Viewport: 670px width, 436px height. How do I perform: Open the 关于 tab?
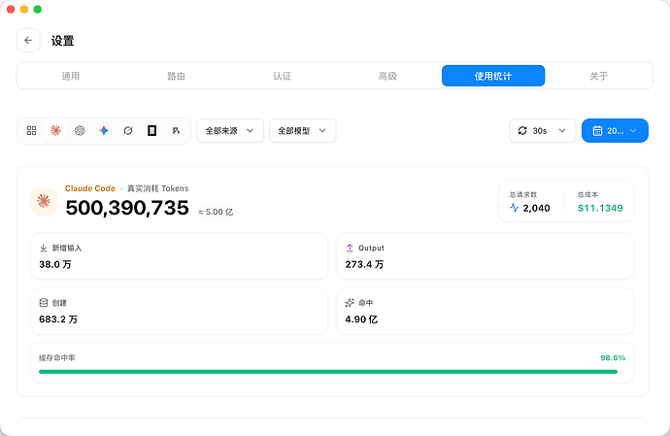(599, 76)
